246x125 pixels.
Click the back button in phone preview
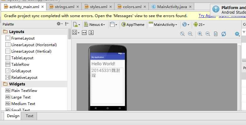pos(95,108)
